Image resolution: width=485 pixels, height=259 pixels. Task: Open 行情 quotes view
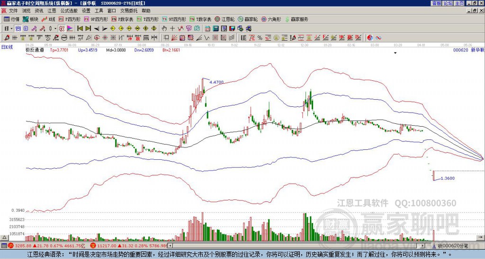(x=11, y=19)
